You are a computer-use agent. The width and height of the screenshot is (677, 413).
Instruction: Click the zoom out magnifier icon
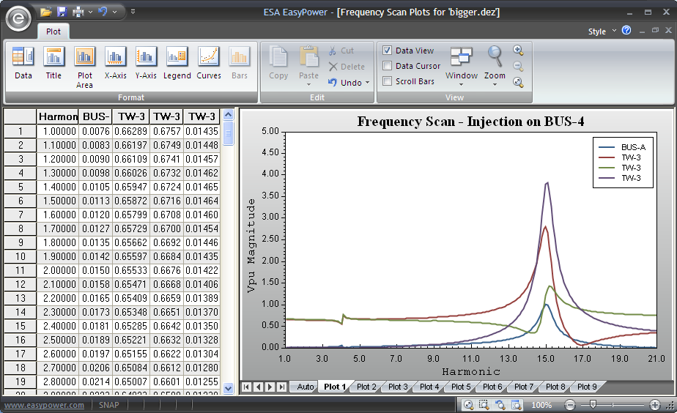coord(518,66)
